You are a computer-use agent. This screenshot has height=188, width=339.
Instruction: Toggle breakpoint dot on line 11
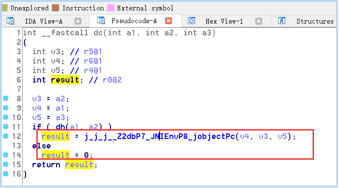point(6,126)
